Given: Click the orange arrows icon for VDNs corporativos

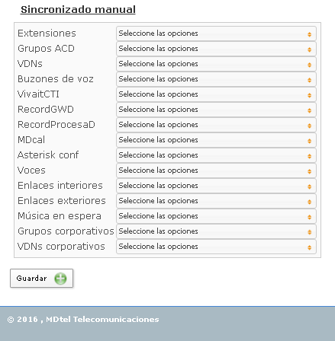Looking at the screenshot, I should click(309, 247).
